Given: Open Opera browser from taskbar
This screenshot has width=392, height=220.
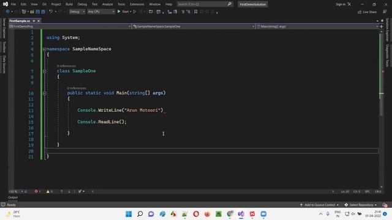Looking at the screenshot, I should [x=196, y=214].
